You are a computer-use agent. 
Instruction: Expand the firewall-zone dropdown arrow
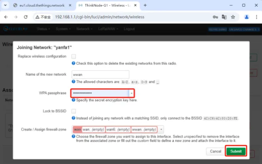[x=161, y=130]
